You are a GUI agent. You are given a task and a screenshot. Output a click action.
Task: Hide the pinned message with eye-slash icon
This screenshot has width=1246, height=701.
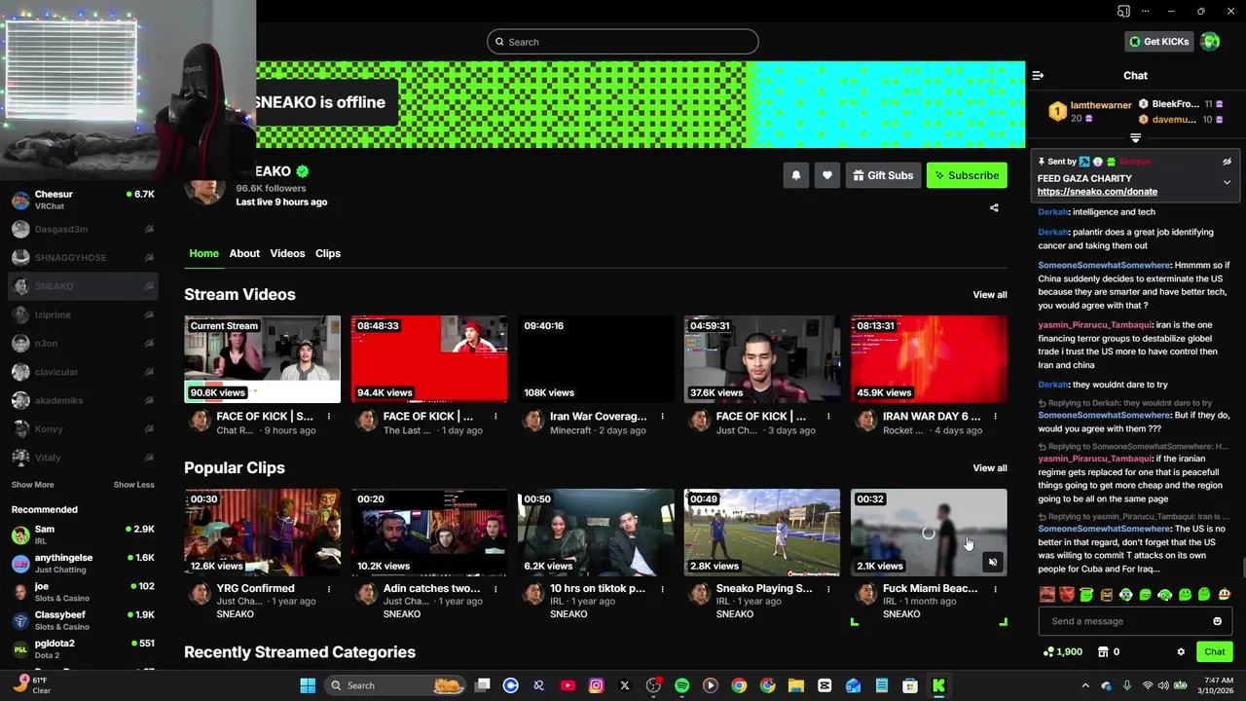(1227, 162)
